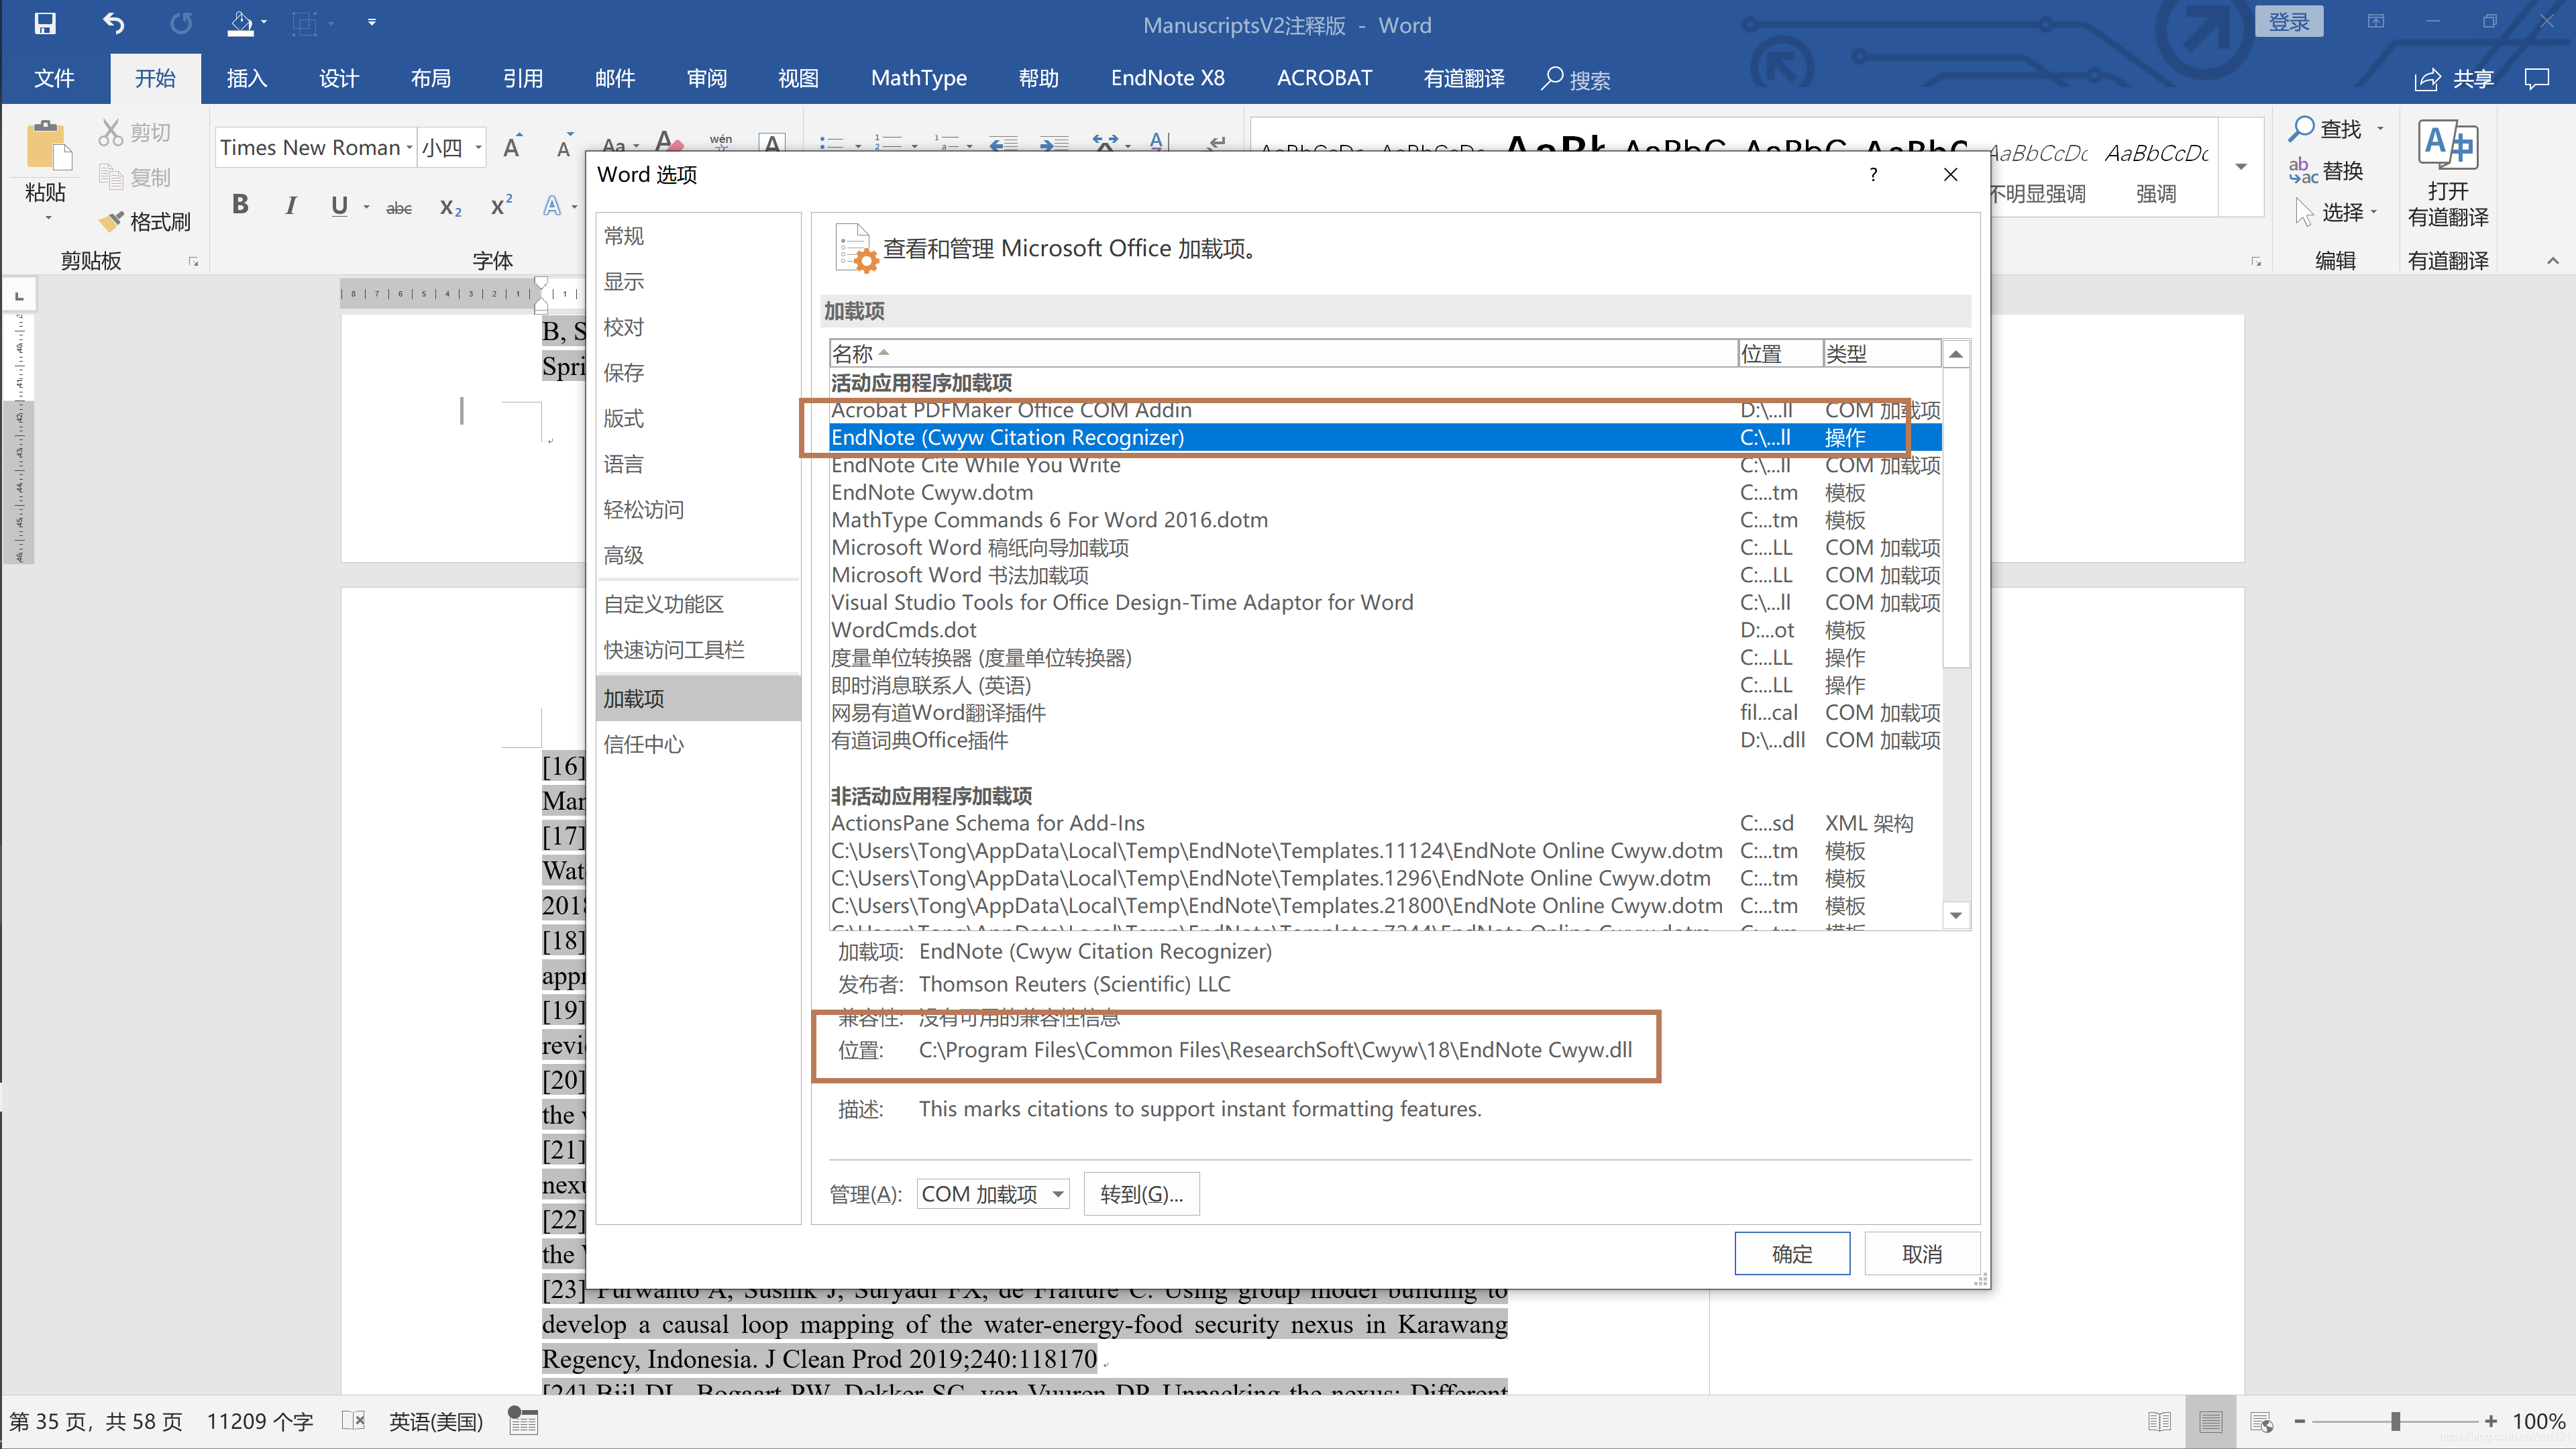The height and width of the screenshot is (1449, 2576).
Task: Click the Share icon at top right
Action: [x=2428, y=79]
